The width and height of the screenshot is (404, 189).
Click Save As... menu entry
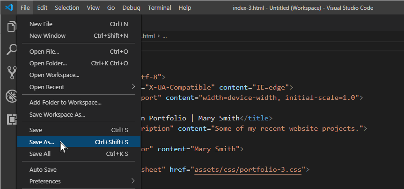79,142
